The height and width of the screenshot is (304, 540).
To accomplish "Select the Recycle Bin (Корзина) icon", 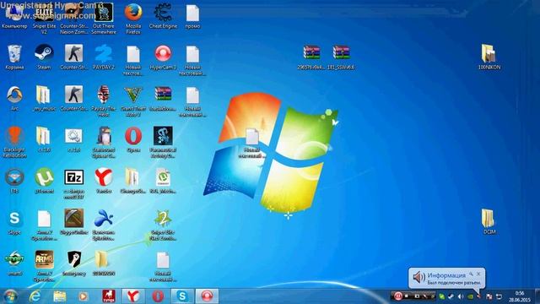I will click(14, 57).
